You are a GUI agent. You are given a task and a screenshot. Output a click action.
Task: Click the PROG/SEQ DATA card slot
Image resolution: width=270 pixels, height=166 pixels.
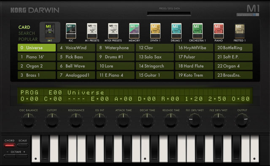pos(169,14)
